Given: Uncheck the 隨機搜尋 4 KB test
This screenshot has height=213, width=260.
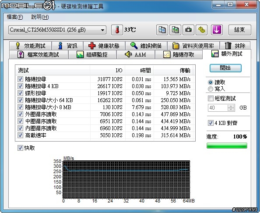Looking at the screenshot, I should tap(20, 86).
